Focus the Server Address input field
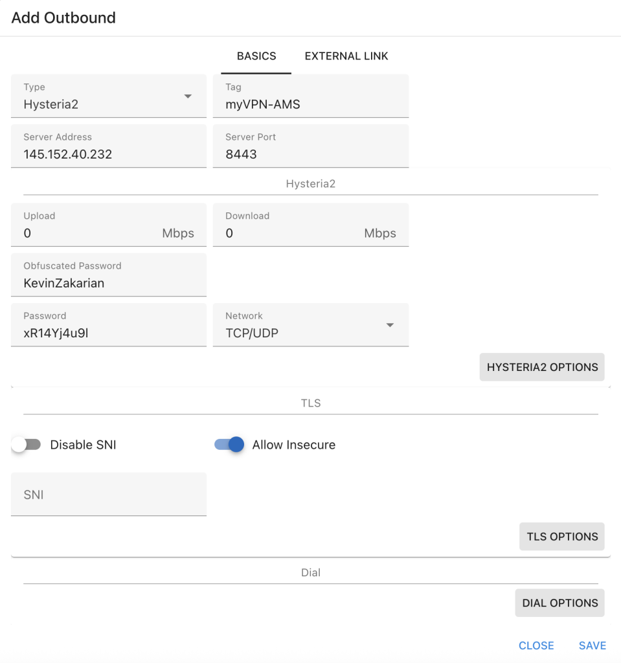 coord(108,155)
